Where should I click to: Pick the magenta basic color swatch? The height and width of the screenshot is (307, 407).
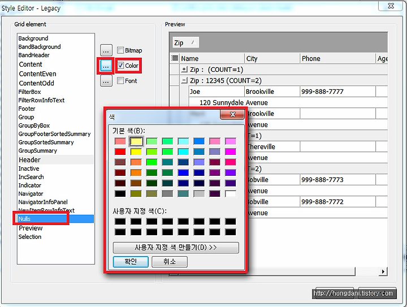pyautogui.click(x=231, y=152)
